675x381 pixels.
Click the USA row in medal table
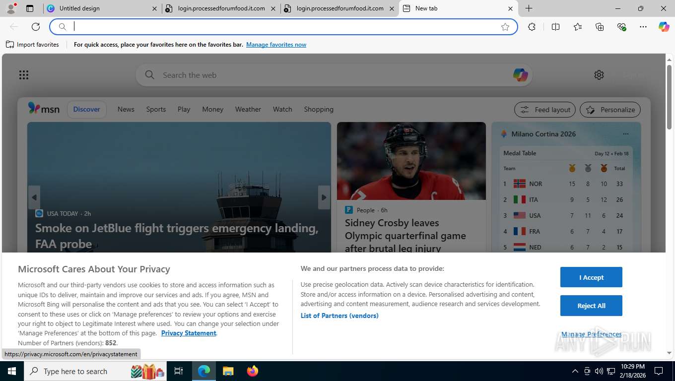tap(566, 215)
